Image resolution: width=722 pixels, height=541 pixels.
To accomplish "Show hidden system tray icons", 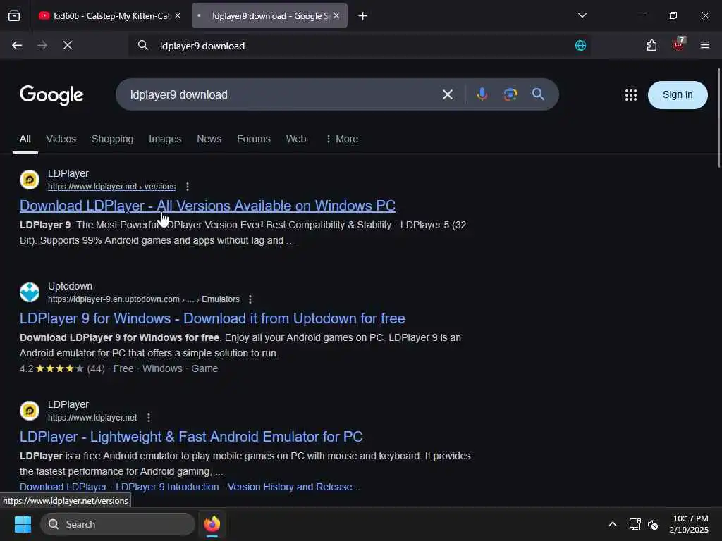I will (x=613, y=524).
